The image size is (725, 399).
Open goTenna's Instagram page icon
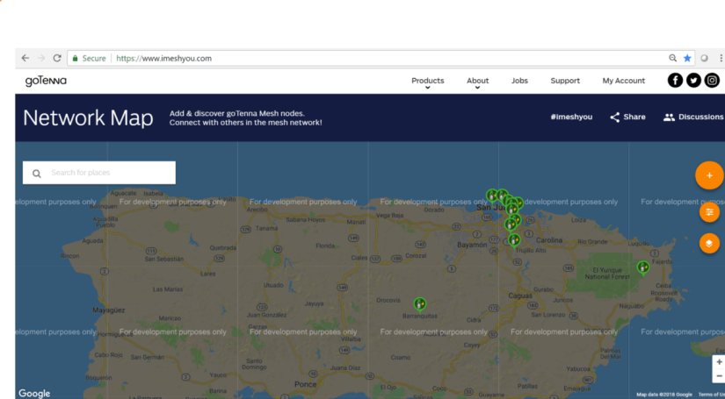712,81
